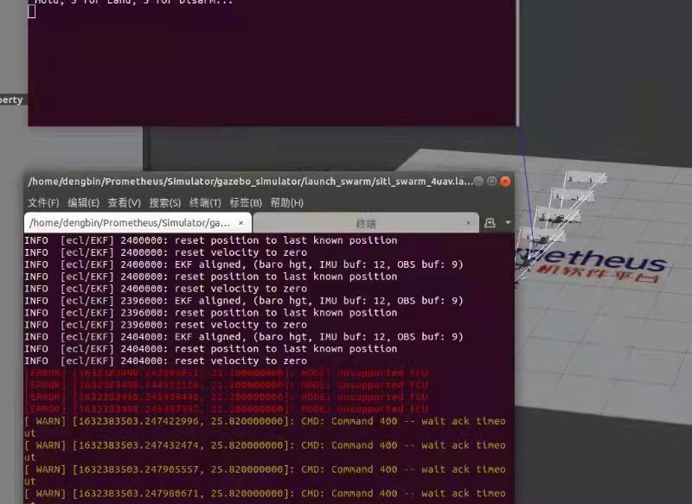Click '2404000: EKF aligned' log line

[244, 337]
